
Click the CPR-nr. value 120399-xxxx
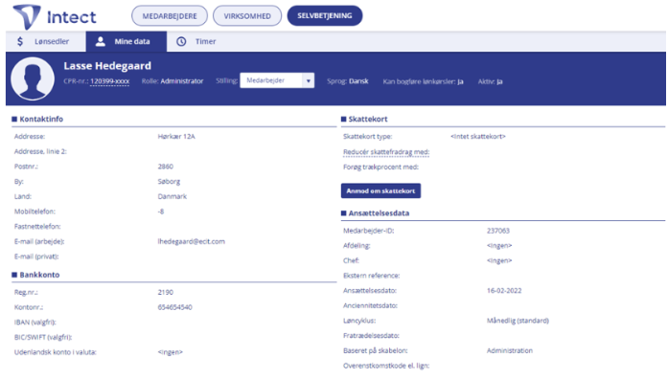tap(110, 81)
